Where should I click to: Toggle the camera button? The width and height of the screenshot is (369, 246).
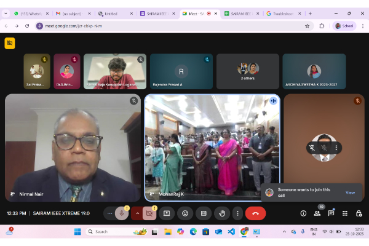[x=149, y=213]
